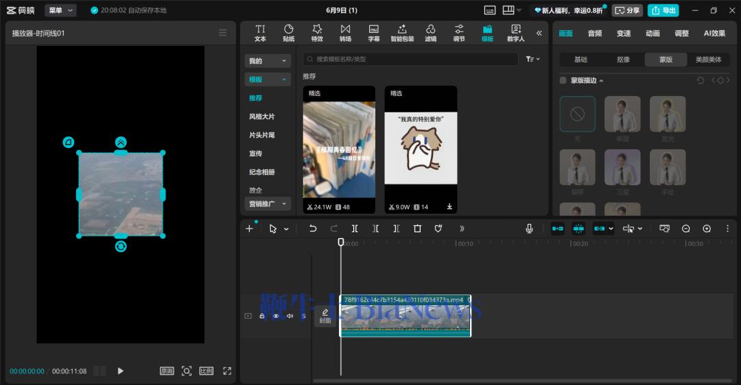Select the 风格大片 category
Viewport: 741px width, 385px height.
point(262,116)
